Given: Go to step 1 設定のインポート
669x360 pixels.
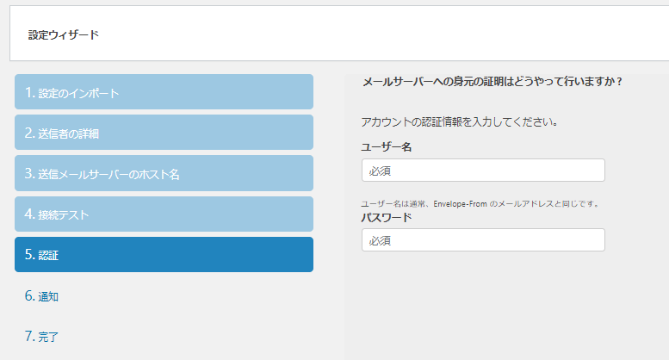Looking at the screenshot, I should point(164,92).
